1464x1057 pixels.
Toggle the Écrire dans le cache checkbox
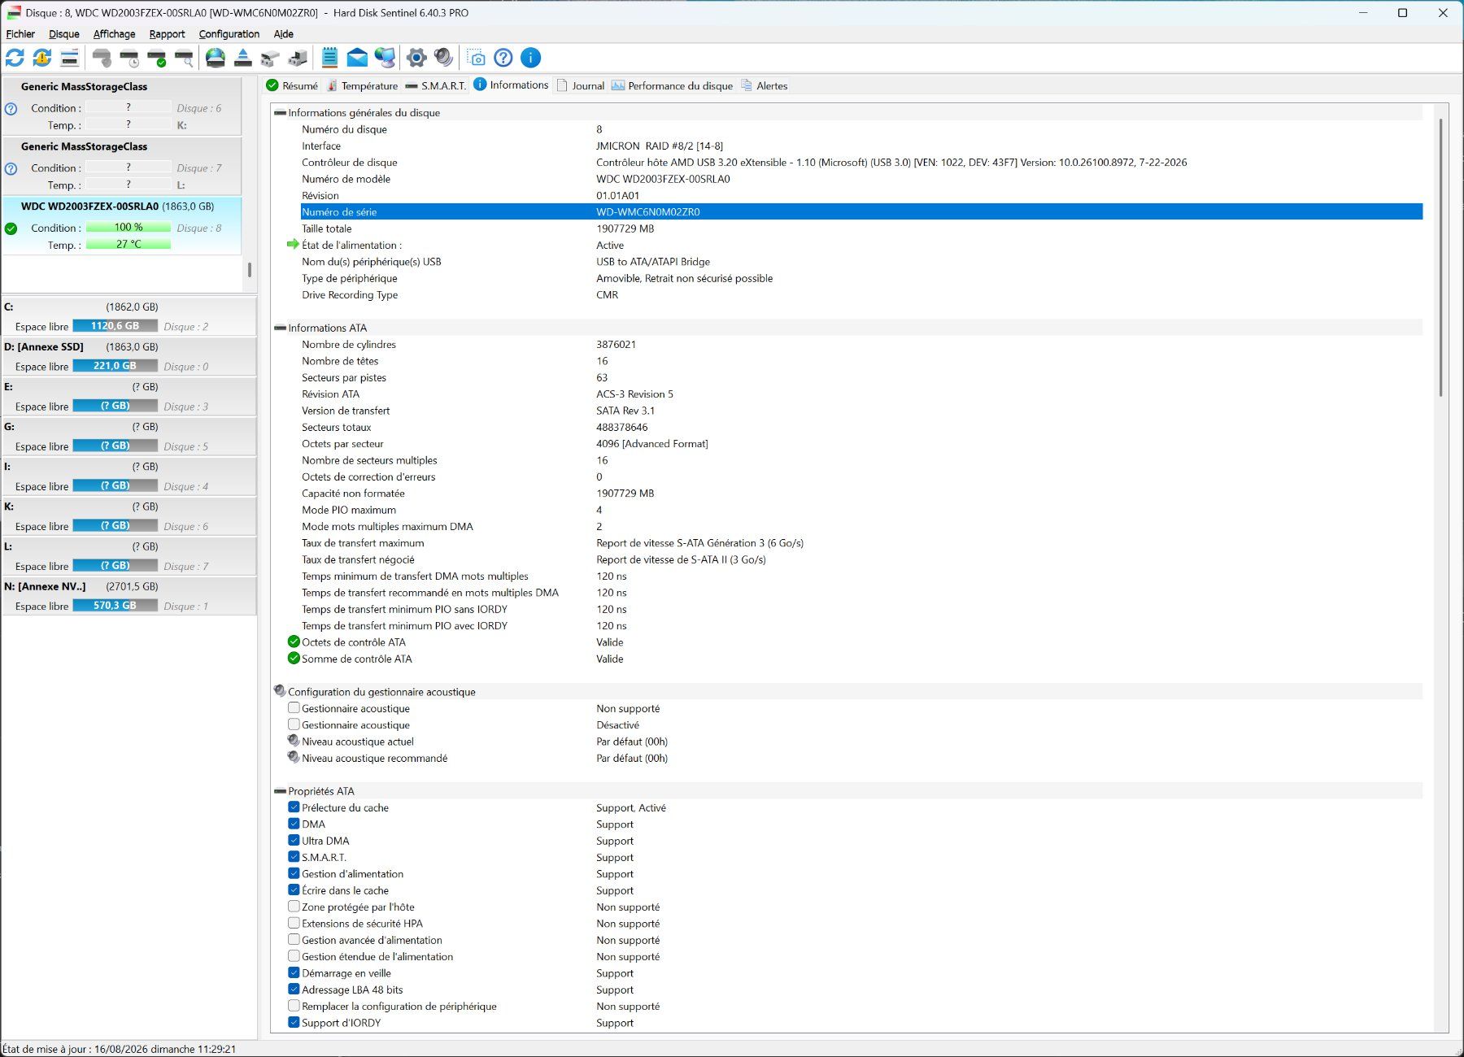[294, 890]
